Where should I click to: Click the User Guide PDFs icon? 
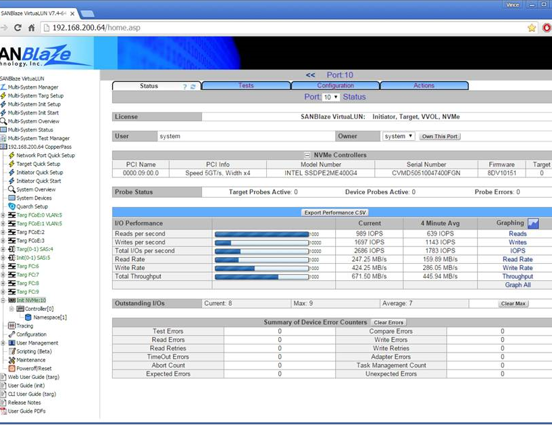pyautogui.click(x=3, y=411)
